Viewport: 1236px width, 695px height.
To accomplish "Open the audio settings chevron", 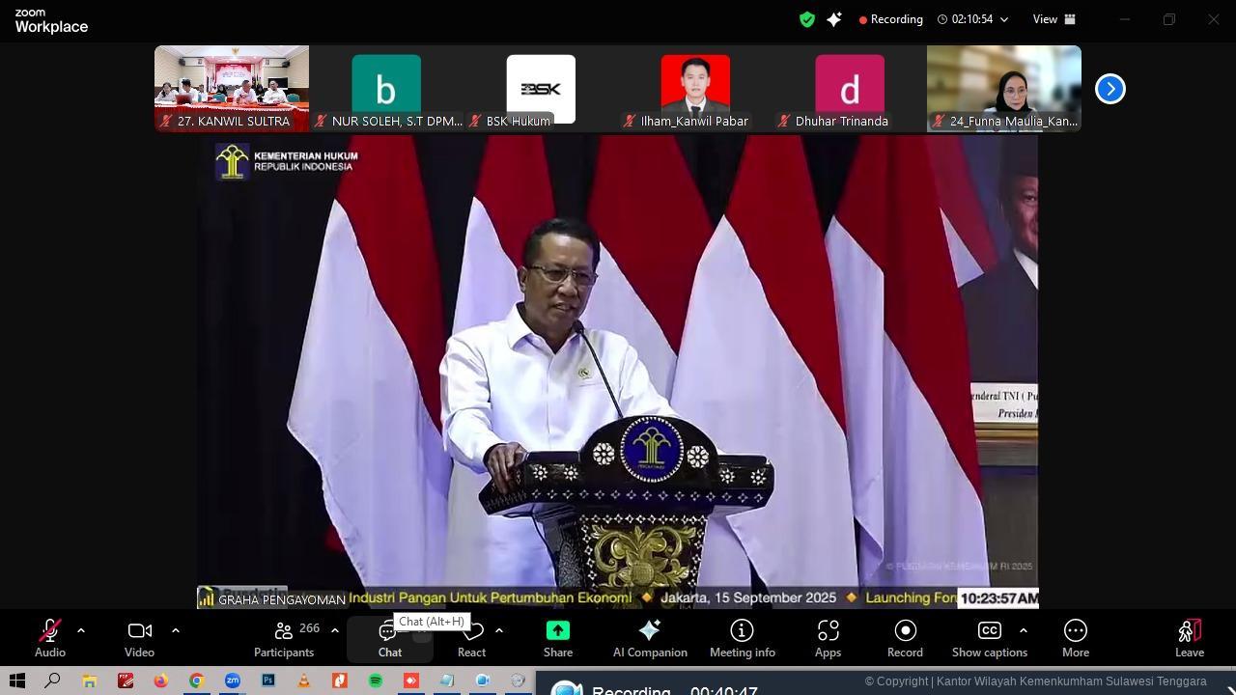I will (x=80, y=630).
